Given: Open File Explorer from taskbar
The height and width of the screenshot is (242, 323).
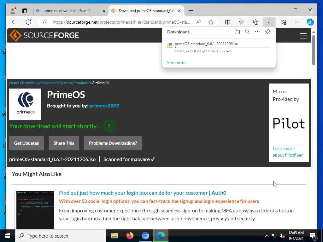Looking at the screenshot, I should click(x=114, y=236).
